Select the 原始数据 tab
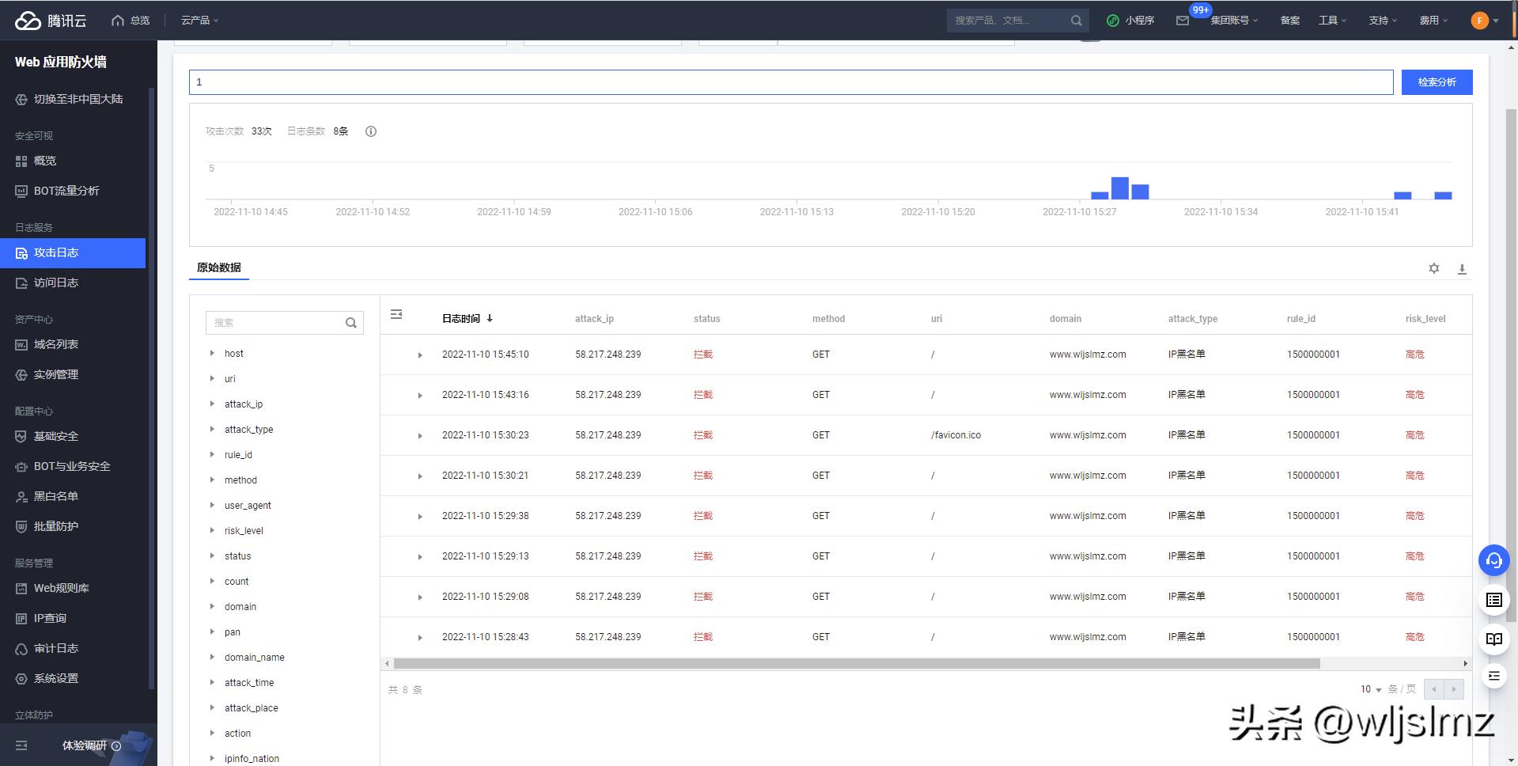This screenshot has width=1518, height=766. pos(219,267)
